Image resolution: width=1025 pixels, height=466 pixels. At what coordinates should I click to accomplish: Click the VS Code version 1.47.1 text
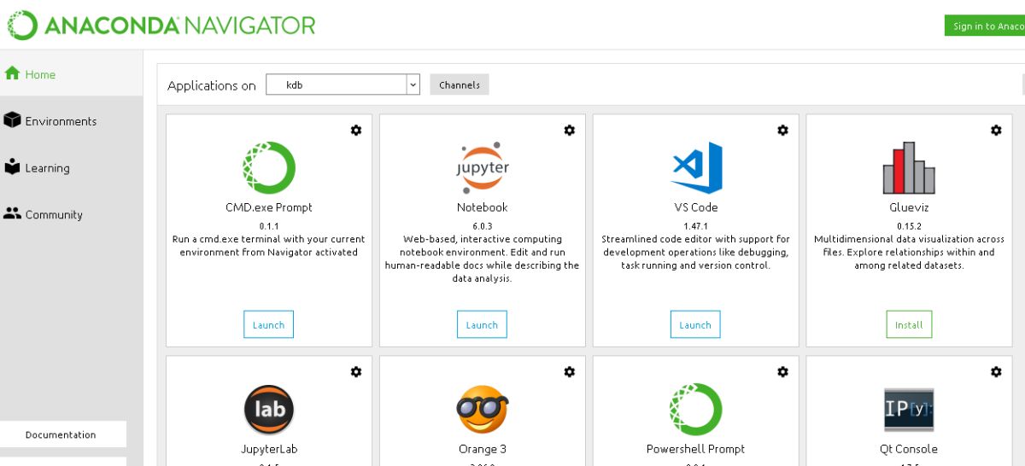696,225
